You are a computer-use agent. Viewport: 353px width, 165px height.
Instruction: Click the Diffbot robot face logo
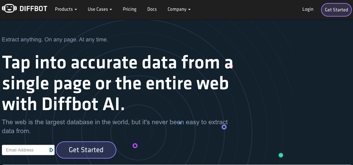click(x=9, y=9)
